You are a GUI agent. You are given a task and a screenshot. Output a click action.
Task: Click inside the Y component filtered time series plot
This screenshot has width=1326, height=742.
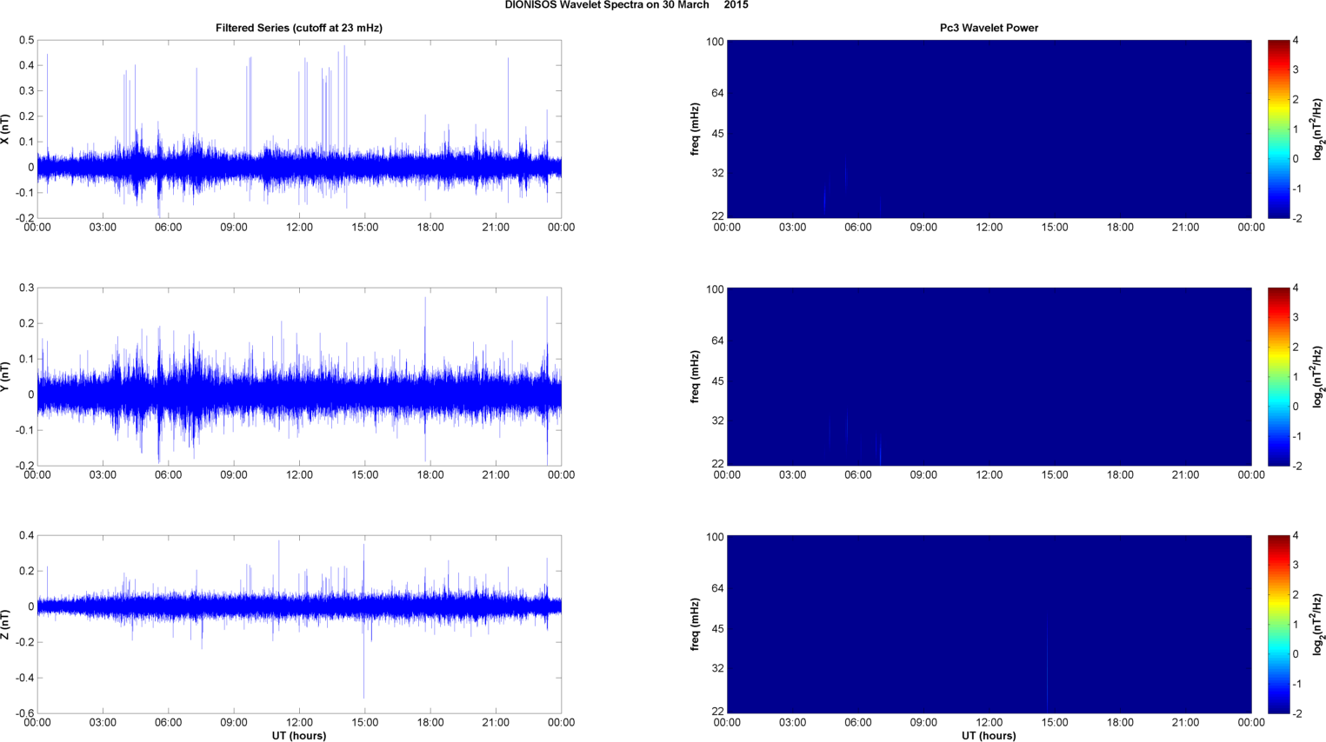pos(299,377)
